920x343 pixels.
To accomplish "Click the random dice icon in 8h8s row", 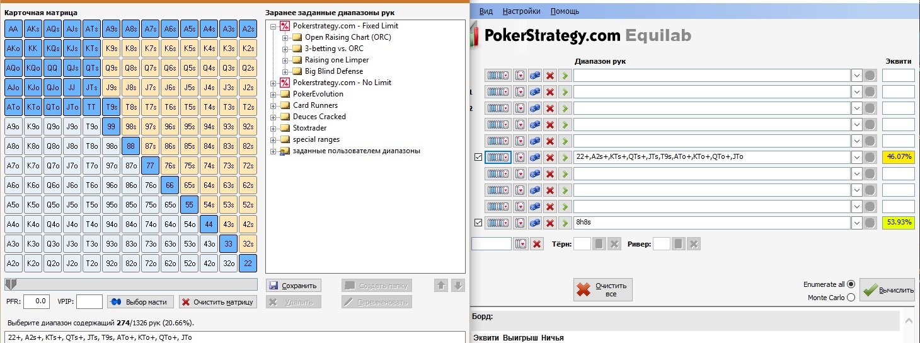I will 535,223.
